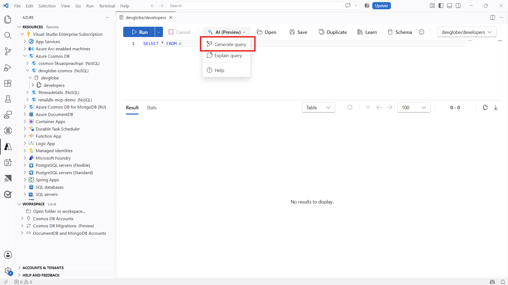Open notifications bell in status bar
The width and height of the screenshot is (508, 285).
503,282
